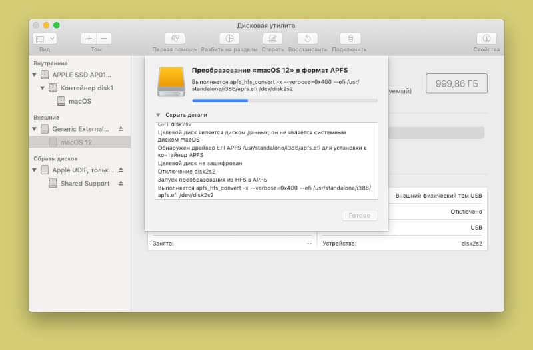Image resolution: width=533 pixels, height=350 pixels.
Task: Open the Info (Свойства) button
Action: pyautogui.click(x=486, y=39)
